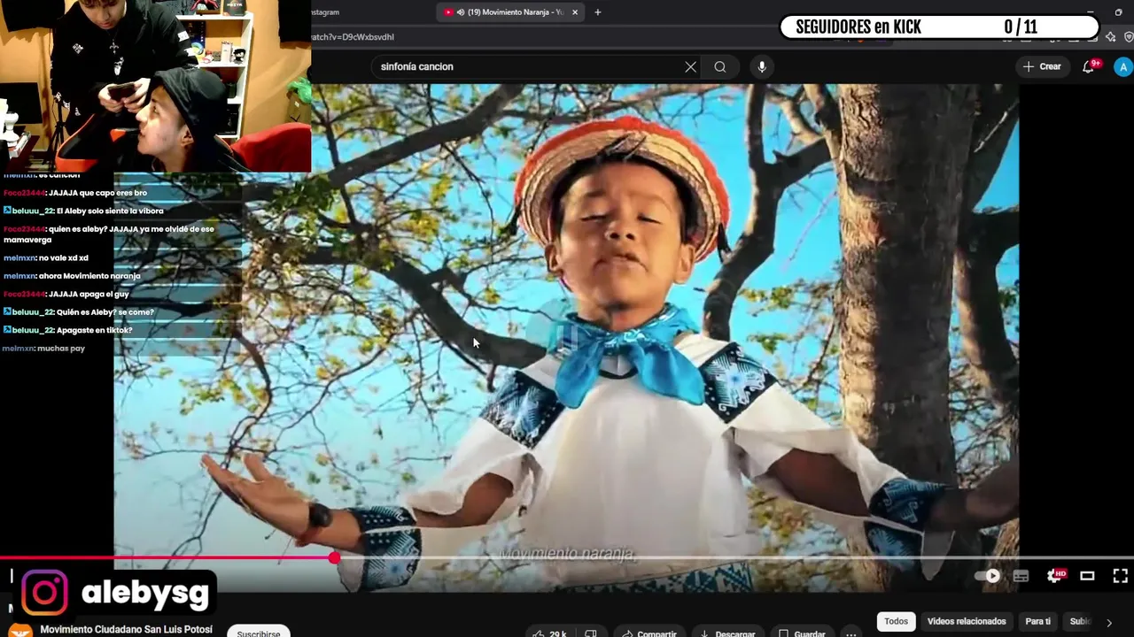This screenshot has height=637, width=1134.
Task: Toggle the autoplay switch in player
Action: [987, 576]
